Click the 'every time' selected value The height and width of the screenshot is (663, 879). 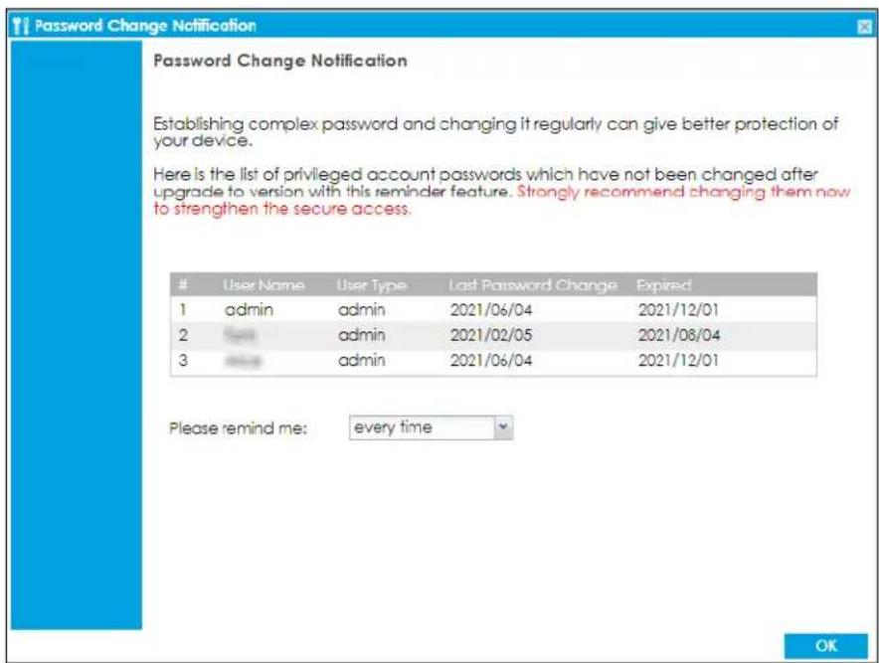pos(393,427)
